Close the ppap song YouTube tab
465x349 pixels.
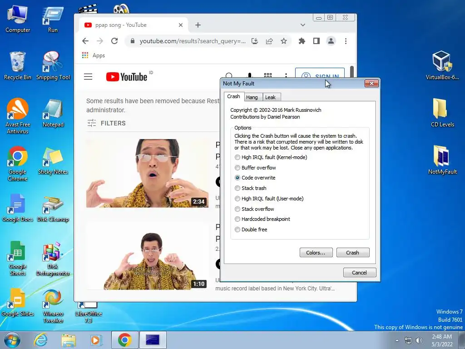181,25
